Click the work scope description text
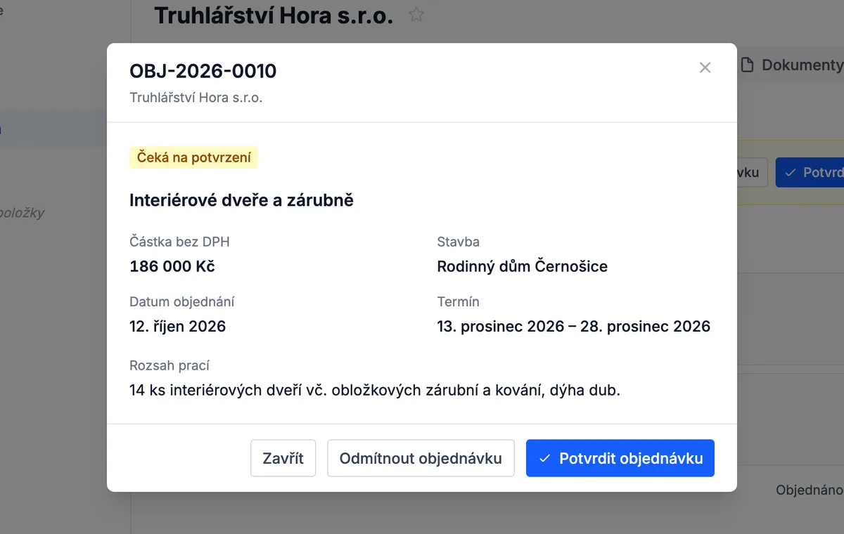Viewport: 844px width, 534px height. click(x=375, y=390)
